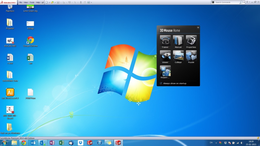260x146 pixels.
Task: Open Chrome from the taskbar
Action: [24, 143]
